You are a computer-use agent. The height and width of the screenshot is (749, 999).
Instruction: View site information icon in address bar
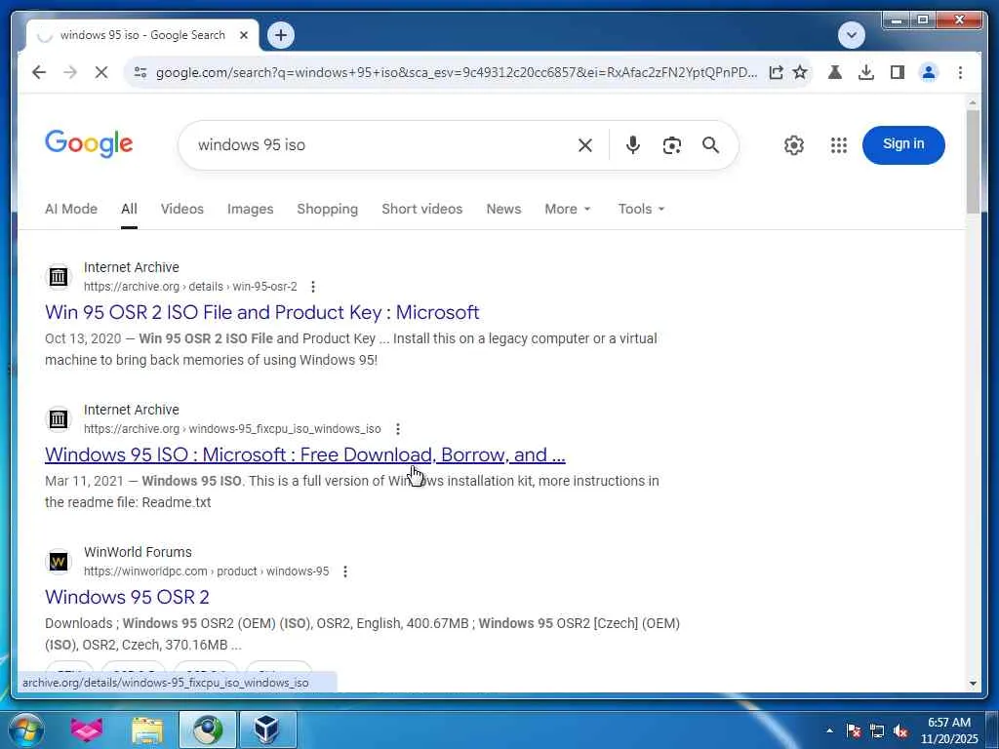140,72
